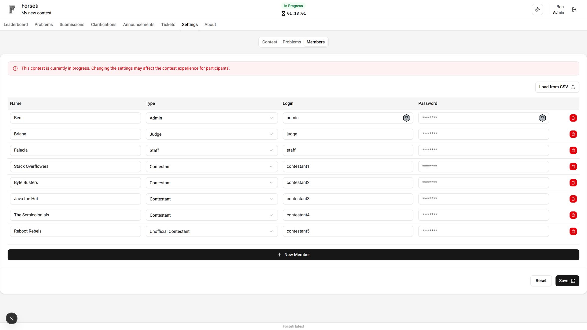Screen dimensions: 587x330
Task: Click the New Member button
Action: 293,255
